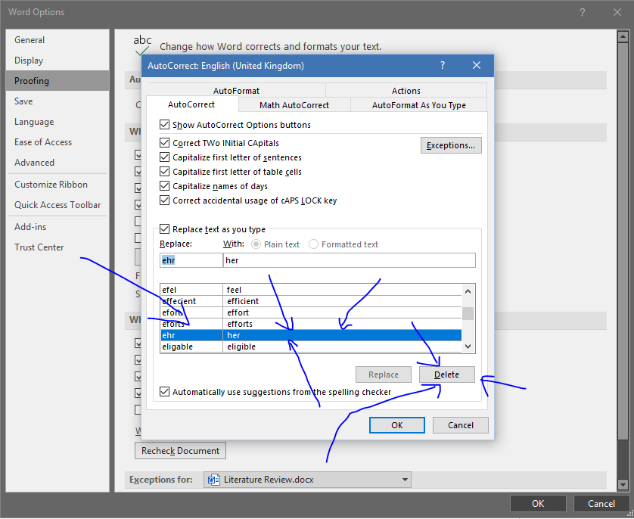The width and height of the screenshot is (634, 519).
Task: Select the efel to feel list entry
Action: coord(310,290)
